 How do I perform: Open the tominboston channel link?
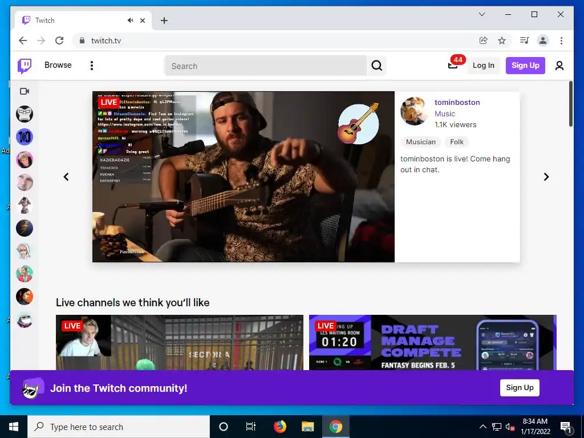457,103
